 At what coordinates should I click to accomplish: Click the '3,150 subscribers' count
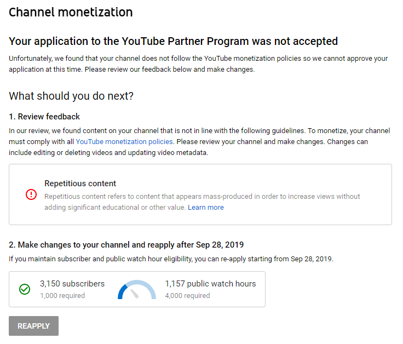pyautogui.click(x=72, y=284)
